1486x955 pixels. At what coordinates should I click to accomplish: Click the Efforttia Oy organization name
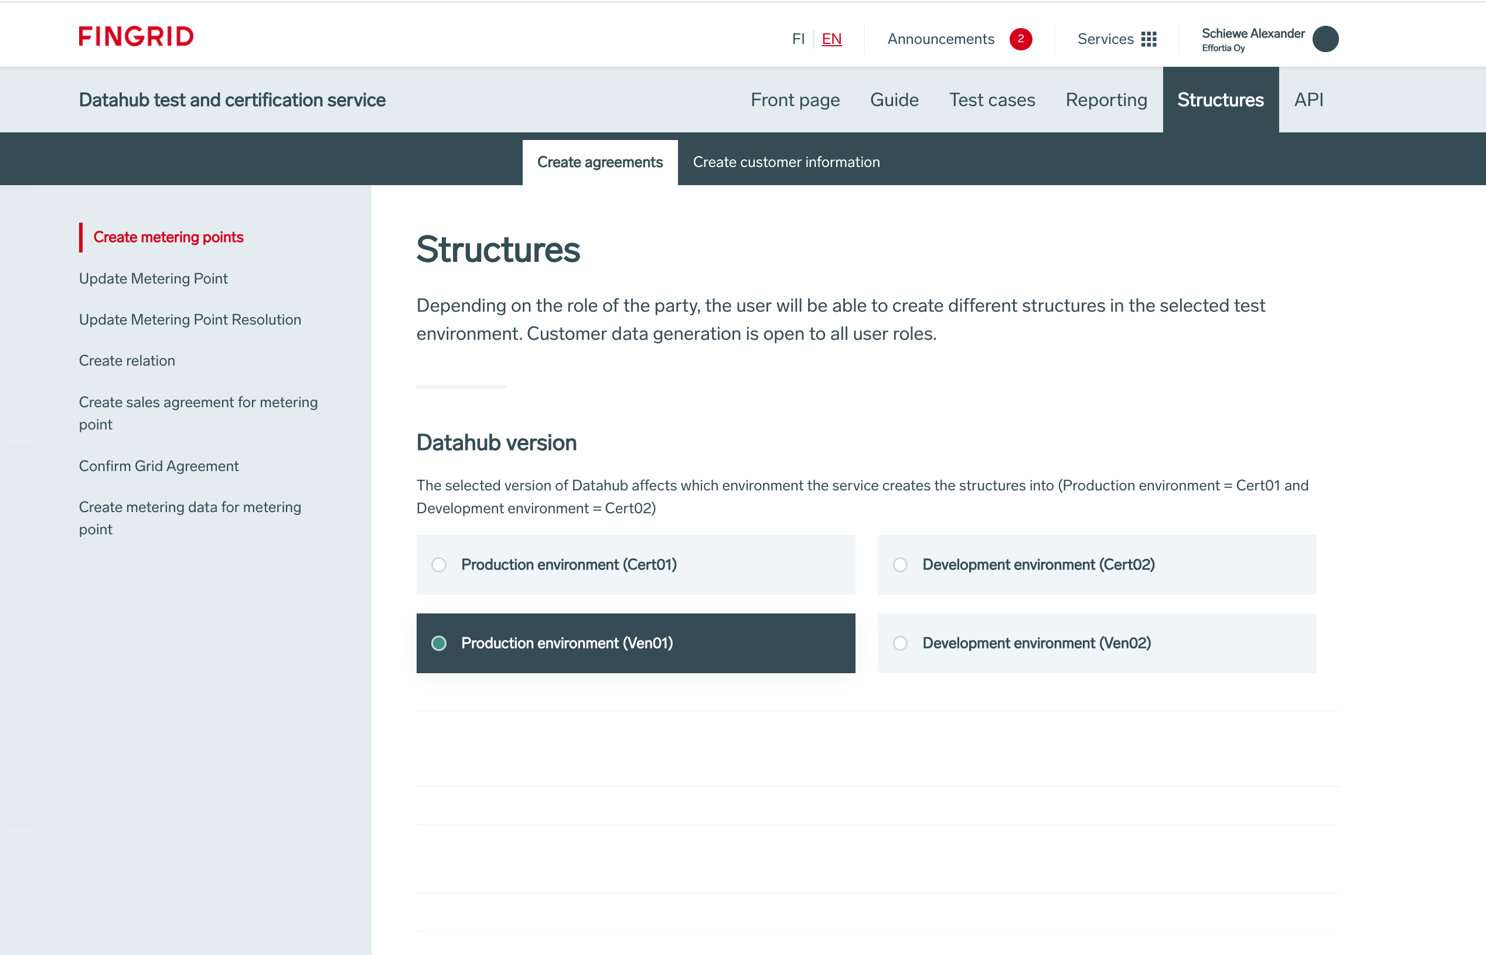[x=1223, y=49]
